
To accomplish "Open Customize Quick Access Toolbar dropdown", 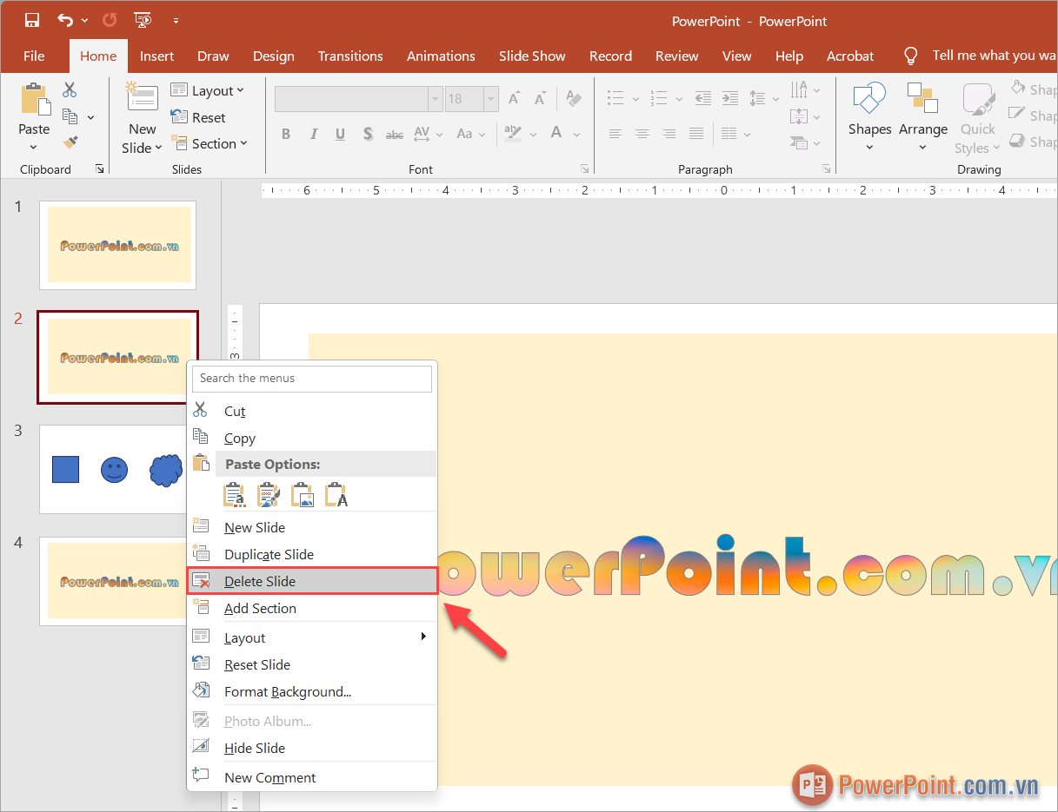I will point(176,20).
